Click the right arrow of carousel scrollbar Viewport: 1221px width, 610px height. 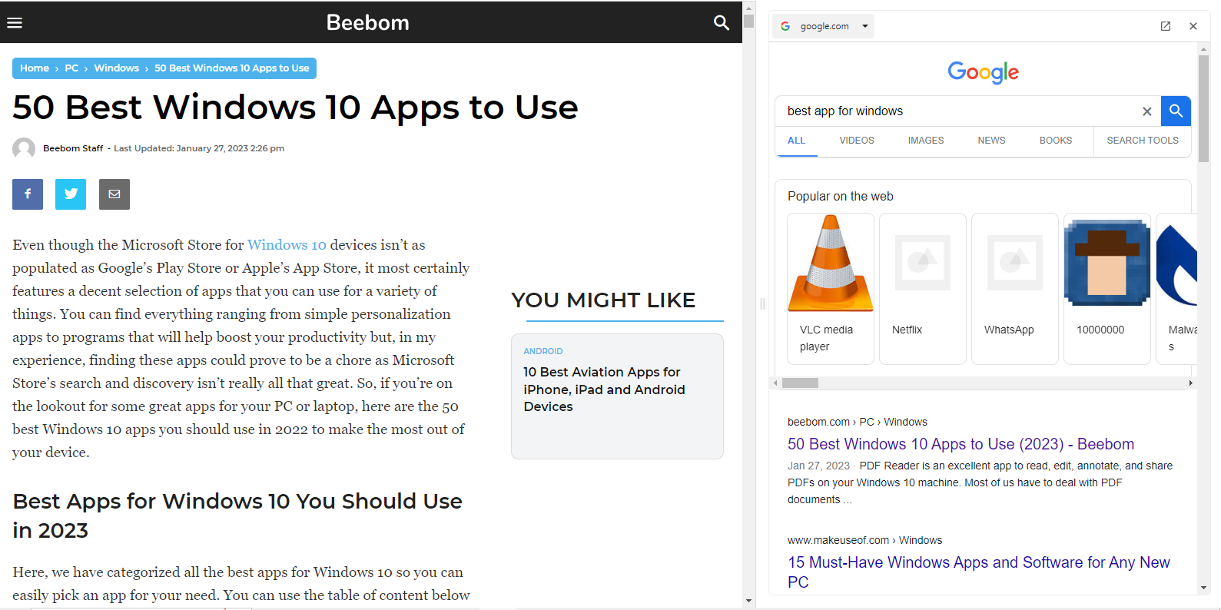pyautogui.click(x=1190, y=383)
